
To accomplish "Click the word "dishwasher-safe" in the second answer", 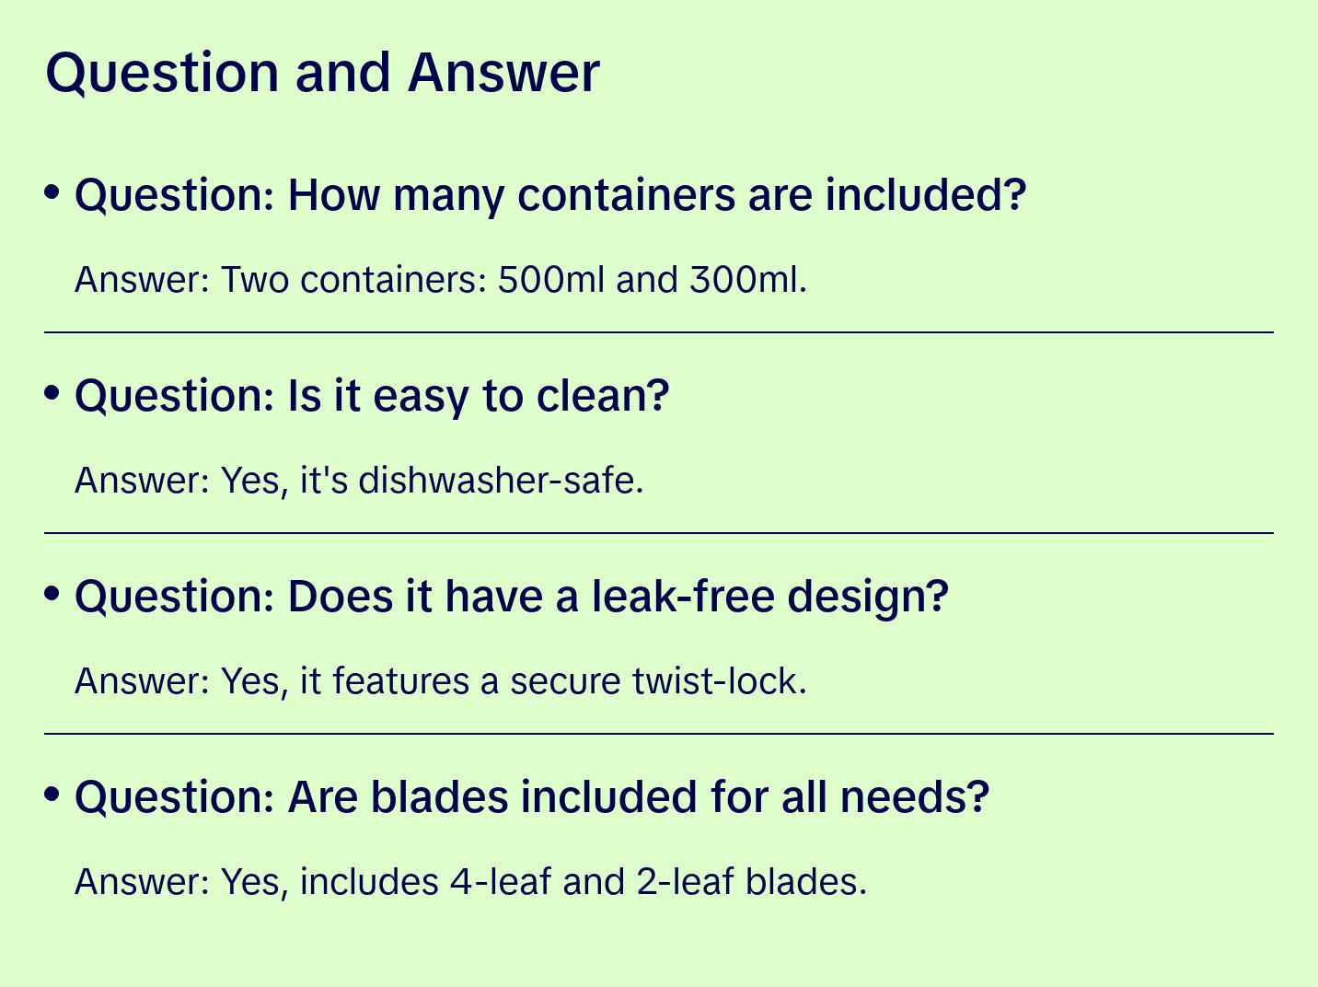I will point(500,481).
